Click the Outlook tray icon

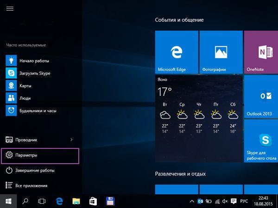[200, 201]
